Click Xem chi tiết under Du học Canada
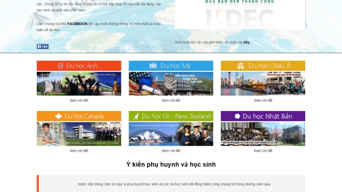This screenshot has height=192, width=342. click(x=79, y=151)
